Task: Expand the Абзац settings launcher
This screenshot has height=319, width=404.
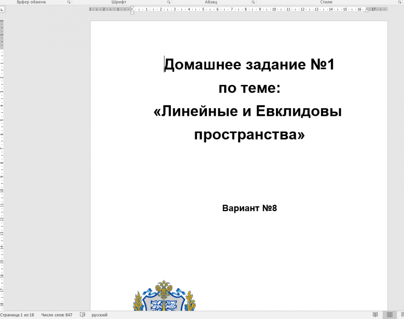Action: 253,2
